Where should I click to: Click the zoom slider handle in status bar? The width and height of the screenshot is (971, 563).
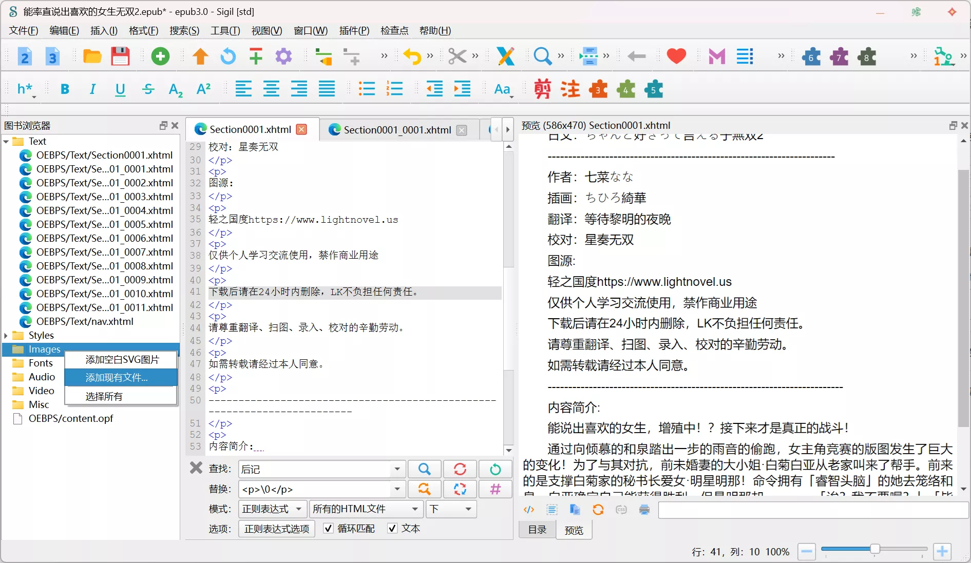tap(874, 550)
